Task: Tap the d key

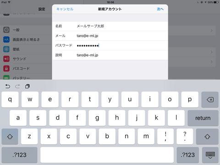Action: pos(58,118)
